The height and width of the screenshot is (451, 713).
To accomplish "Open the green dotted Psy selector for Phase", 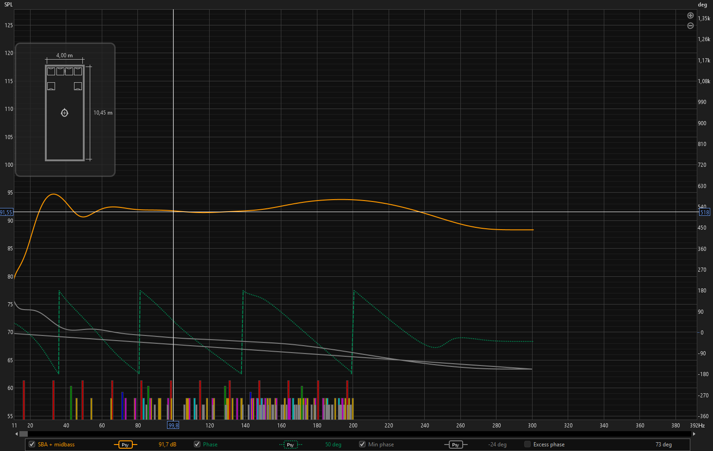I will pyautogui.click(x=291, y=445).
